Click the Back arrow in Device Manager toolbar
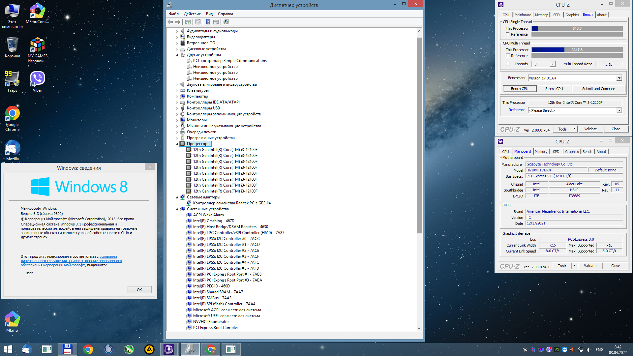 pos(170,22)
